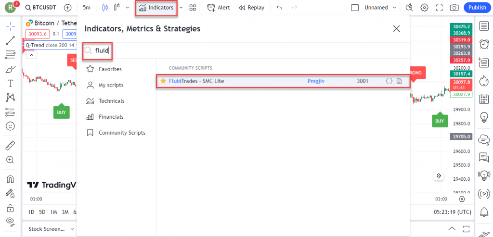Select the brush drawing tool
The image size is (493, 237).
tap(11, 69)
